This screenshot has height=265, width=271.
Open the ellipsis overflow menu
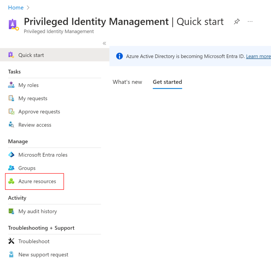pos(250,21)
